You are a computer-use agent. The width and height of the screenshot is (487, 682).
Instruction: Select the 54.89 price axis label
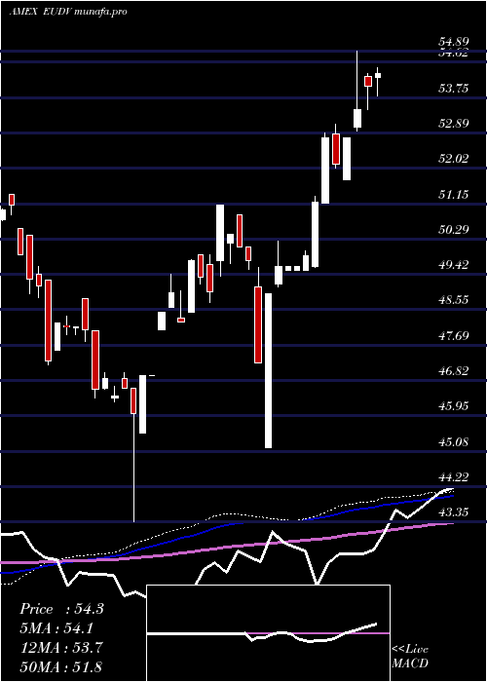point(453,42)
